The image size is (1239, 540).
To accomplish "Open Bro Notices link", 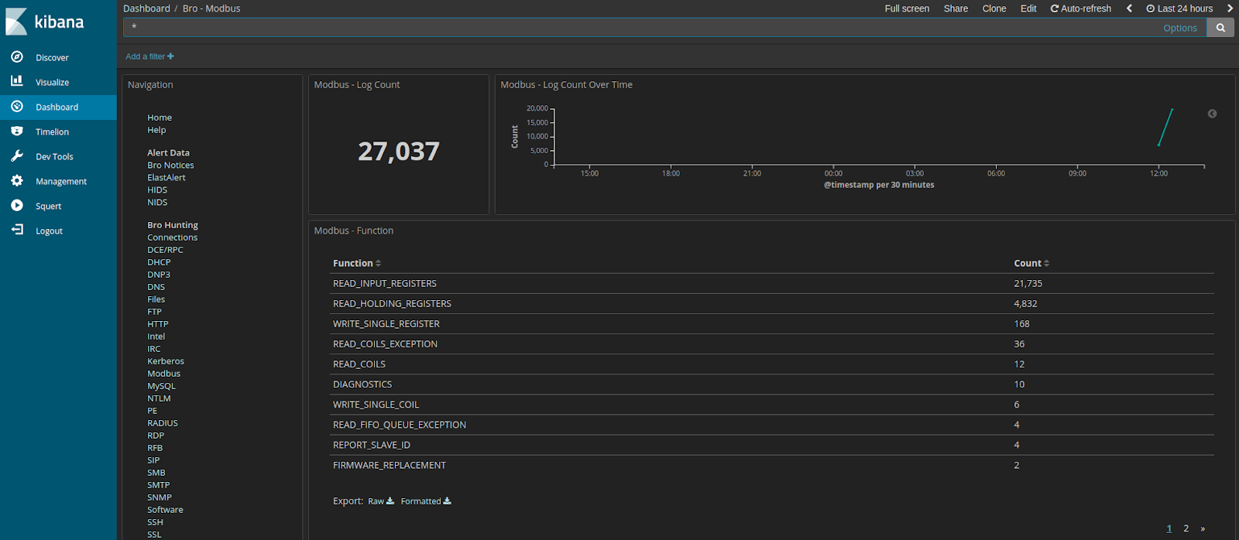I will click(x=170, y=165).
